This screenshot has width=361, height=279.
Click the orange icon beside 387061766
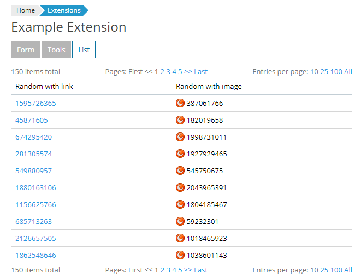coord(180,103)
